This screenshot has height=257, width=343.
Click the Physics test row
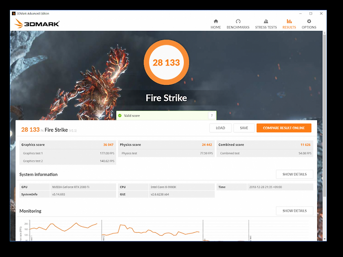click(x=166, y=153)
